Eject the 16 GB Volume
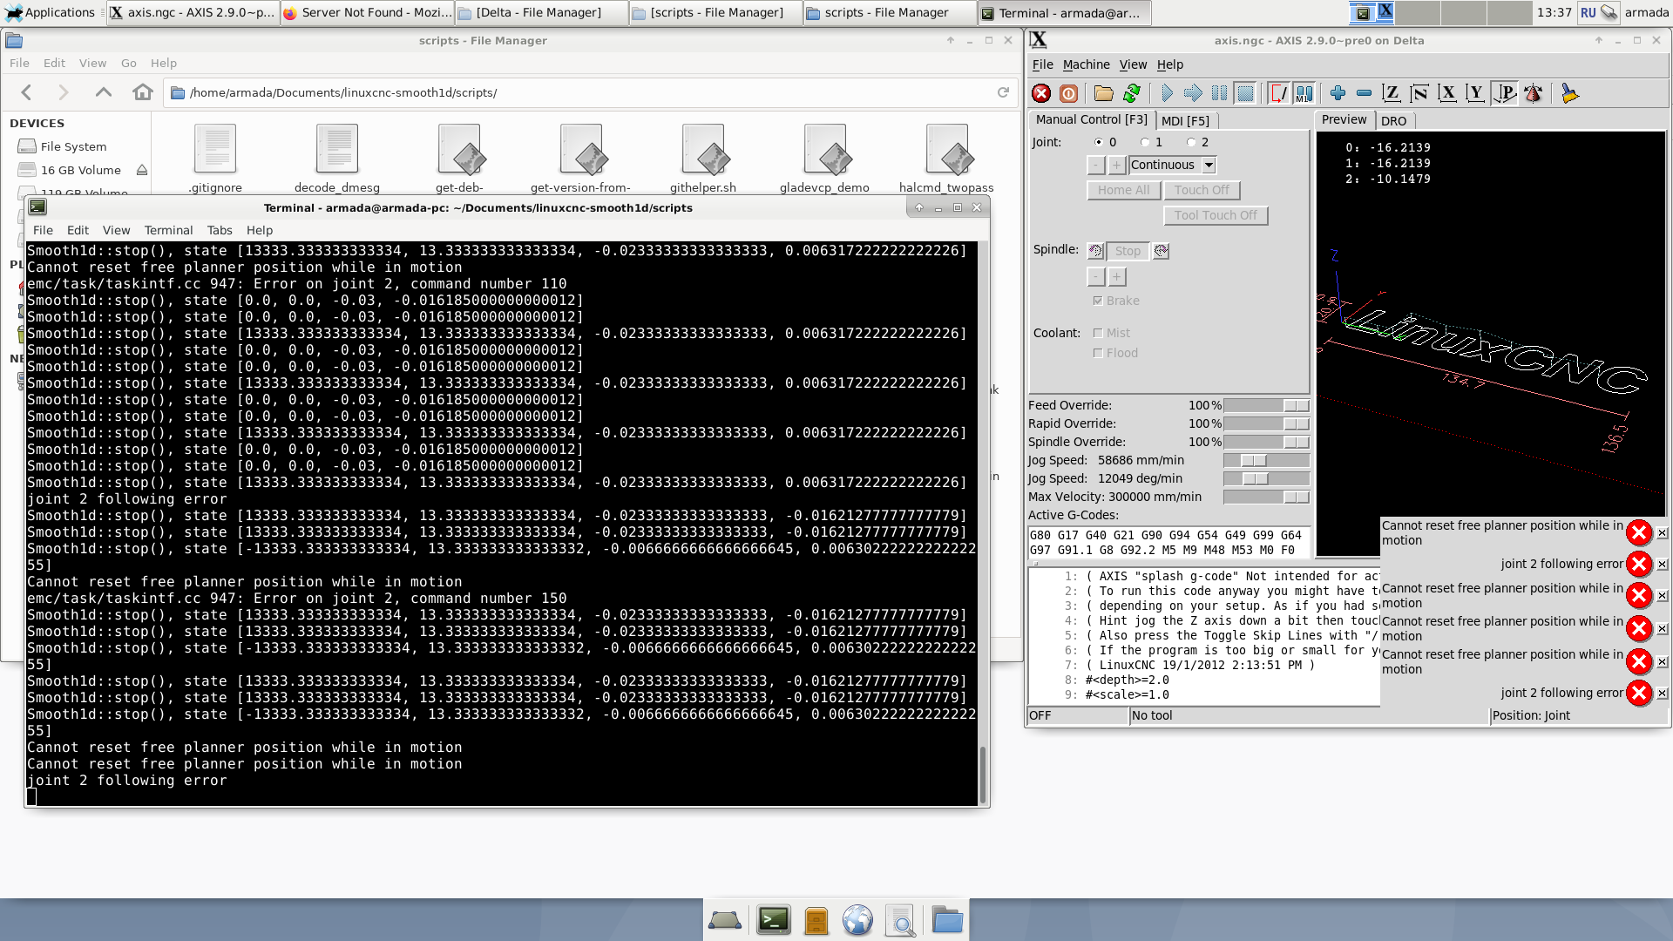This screenshot has width=1673, height=941. tap(142, 170)
